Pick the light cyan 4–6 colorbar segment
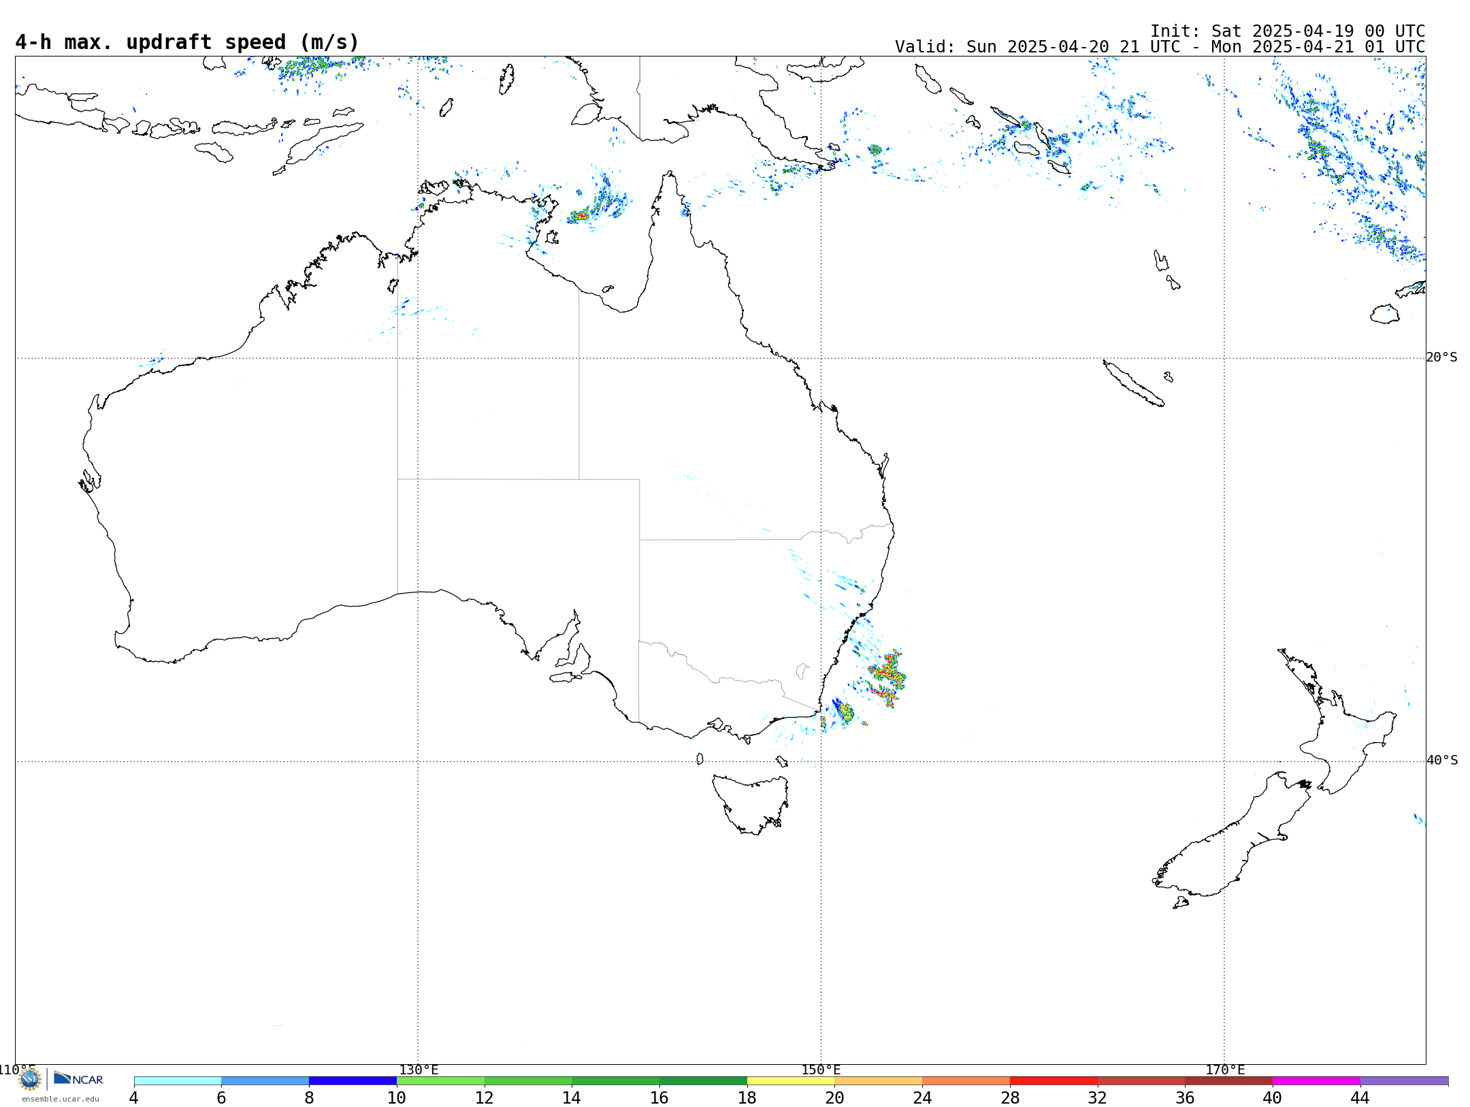Viewport: 1470px width, 1107px height. click(178, 1081)
